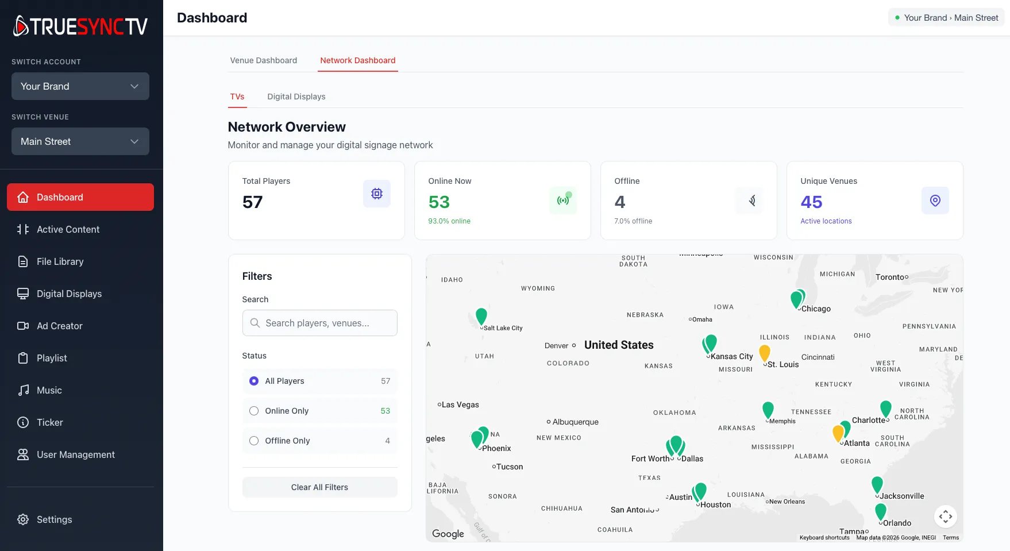Click the yellow Atlanta map marker

pos(838,433)
